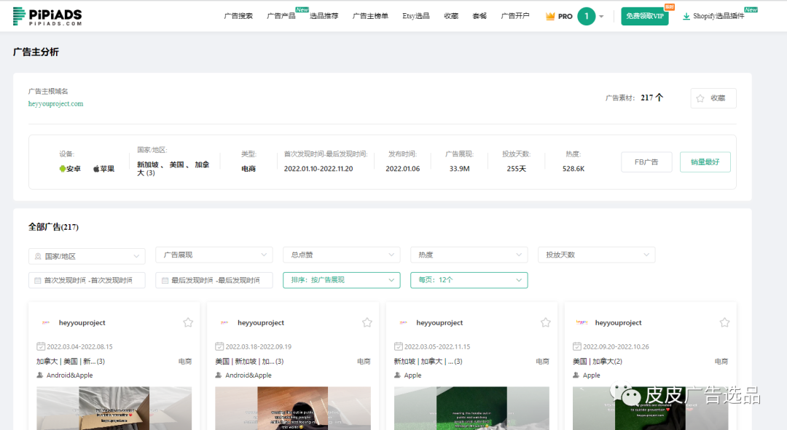This screenshot has height=430, width=787.
Task: Open the 广告开户 page
Action: tap(515, 16)
